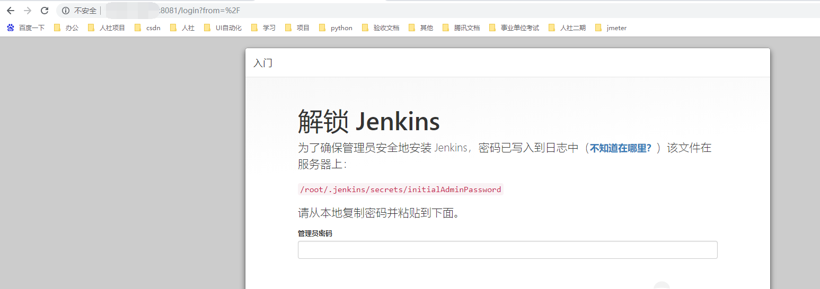Open the 人社 bookmarks folder
820x289 pixels.
tap(182, 28)
